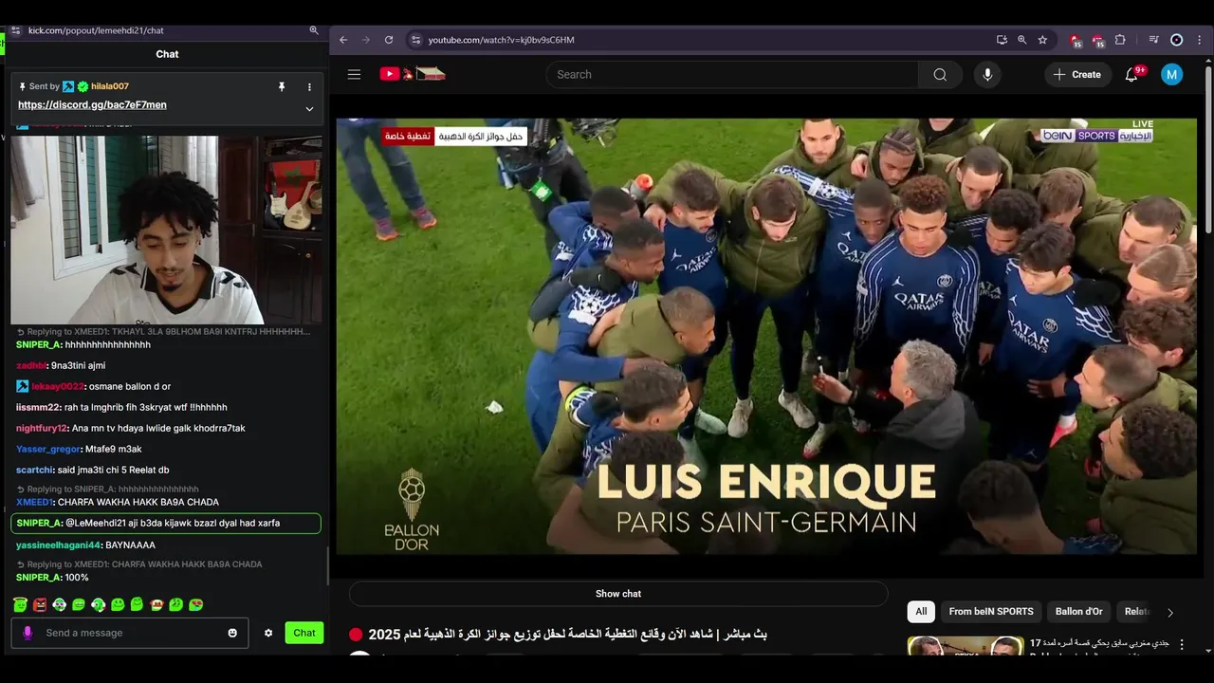Start voice search with the microphone icon
The width and height of the screenshot is (1214, 683).
pyautogui.click(x=987, y=74)
